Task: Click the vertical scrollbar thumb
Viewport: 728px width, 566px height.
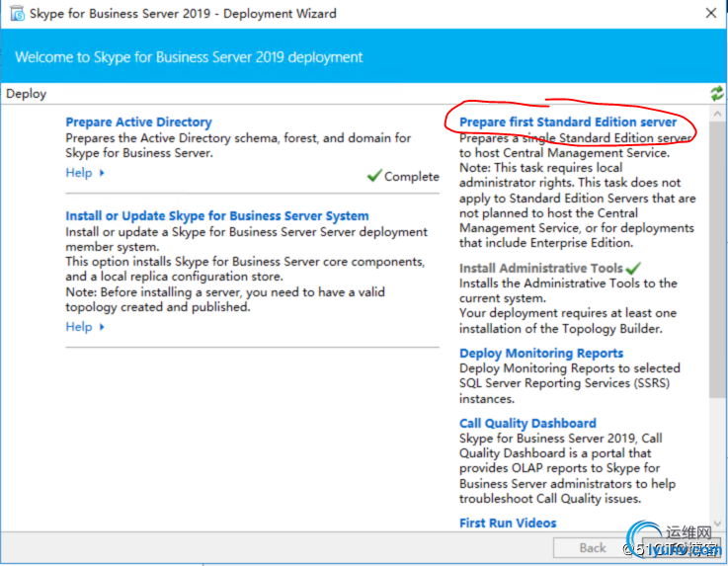Action: click(x=718, y=260)
